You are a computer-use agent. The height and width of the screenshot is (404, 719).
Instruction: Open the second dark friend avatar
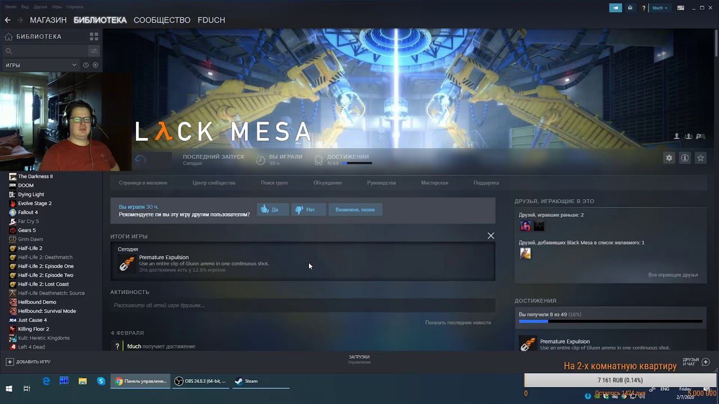pos(539,226)
